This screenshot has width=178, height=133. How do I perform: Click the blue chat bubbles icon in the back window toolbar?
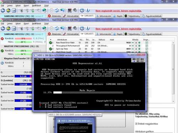pyautogui.click(x=62, y=10)
